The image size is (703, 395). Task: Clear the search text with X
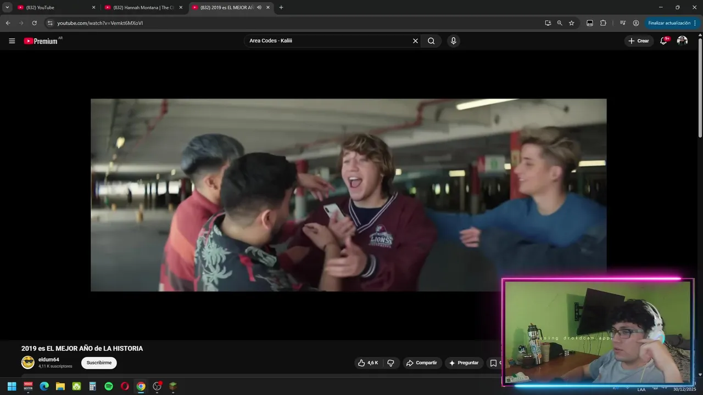pos(415,41)
